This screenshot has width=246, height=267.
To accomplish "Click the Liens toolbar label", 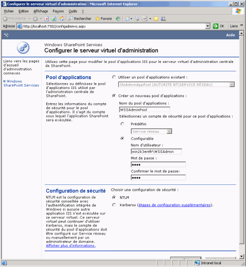I will pyautogui.click(x=234, y=26).
